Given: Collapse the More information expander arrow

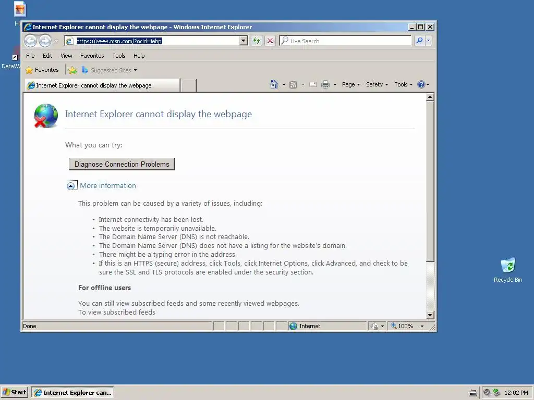Looking at the screenshot, I should coord(71,186).
